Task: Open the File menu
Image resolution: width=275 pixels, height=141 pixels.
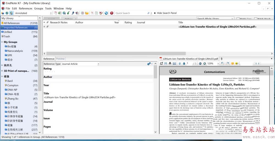Action: click(x=8, y=9)
